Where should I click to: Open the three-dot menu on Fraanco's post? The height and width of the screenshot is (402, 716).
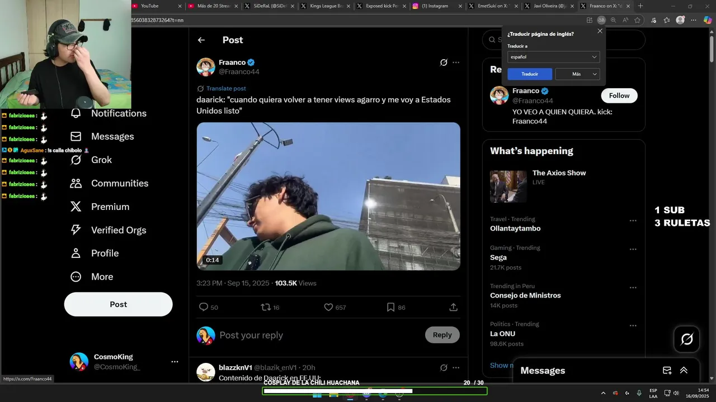[x=456, y=63]
